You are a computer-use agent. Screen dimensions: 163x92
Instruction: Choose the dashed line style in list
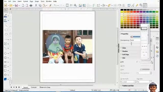(144, 46)
